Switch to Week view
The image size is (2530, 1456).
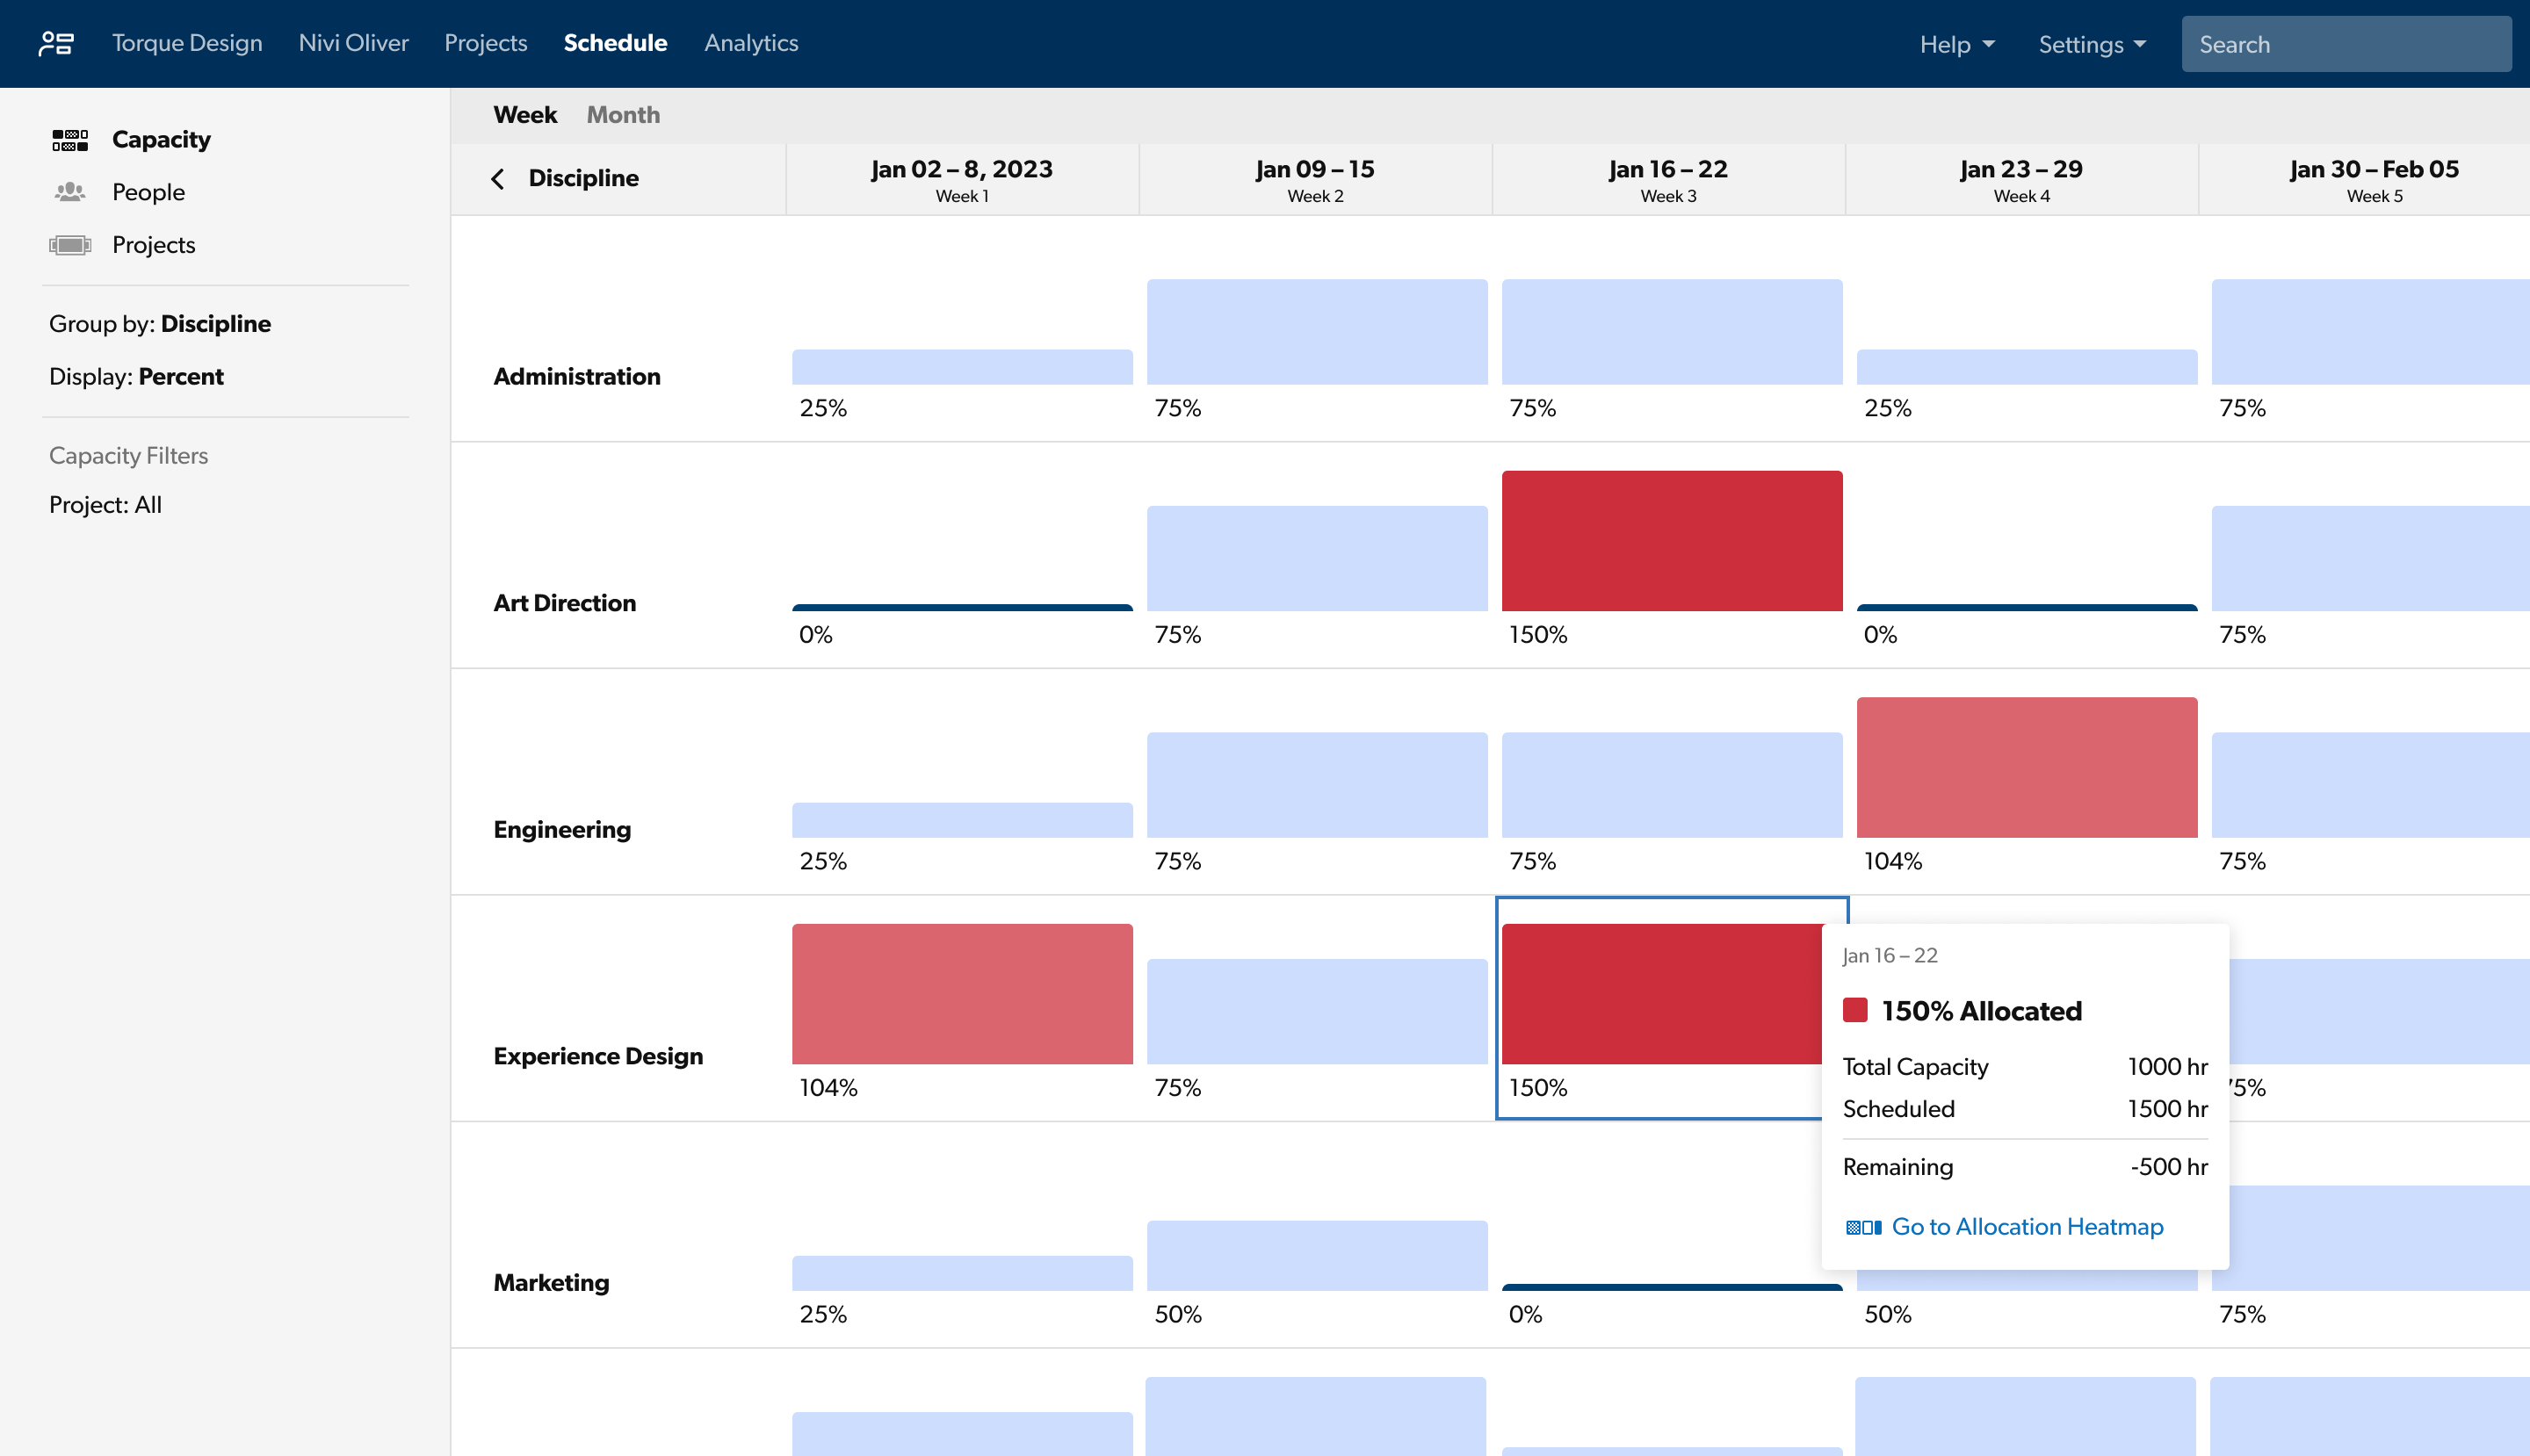[x=524, y=114]
